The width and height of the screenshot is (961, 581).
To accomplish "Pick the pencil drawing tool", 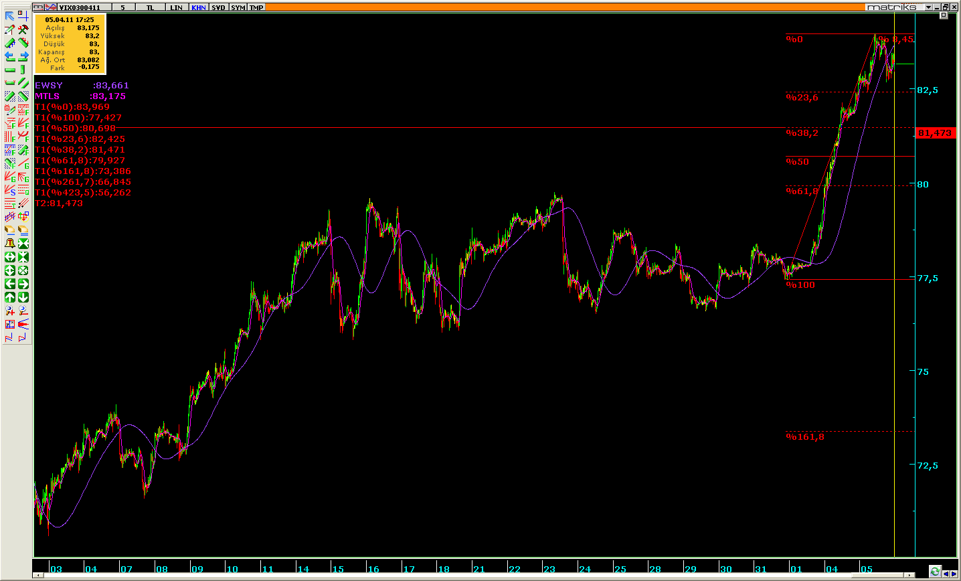I will click(x=9, y=29).
